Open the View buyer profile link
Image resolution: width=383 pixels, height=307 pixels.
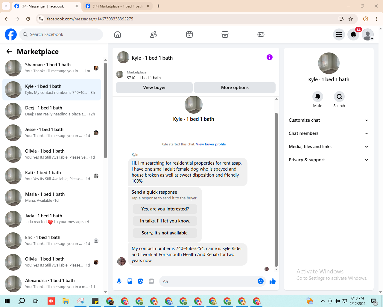coord(211,144)
